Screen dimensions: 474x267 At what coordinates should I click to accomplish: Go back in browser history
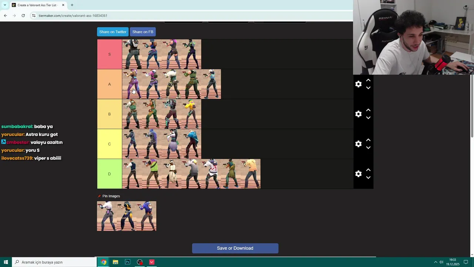coord(5,16)
